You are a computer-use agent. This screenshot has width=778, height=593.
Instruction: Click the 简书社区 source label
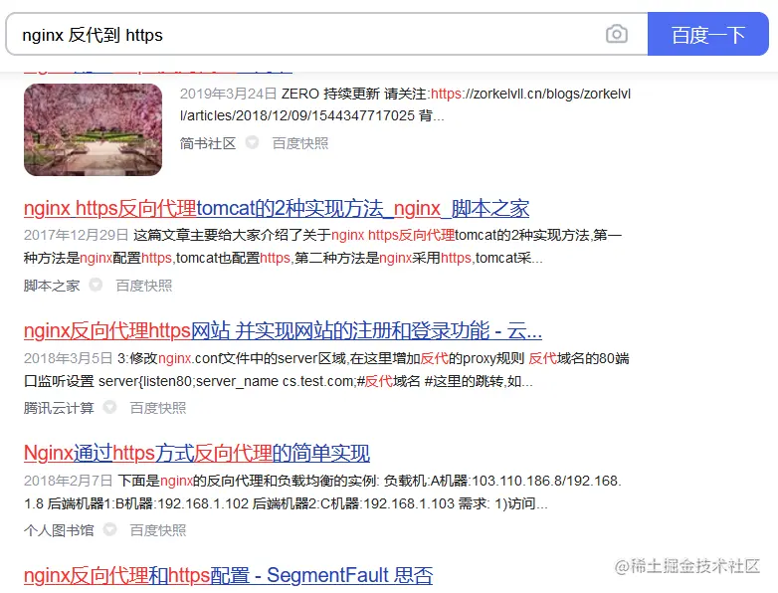[x=207, y=143]
